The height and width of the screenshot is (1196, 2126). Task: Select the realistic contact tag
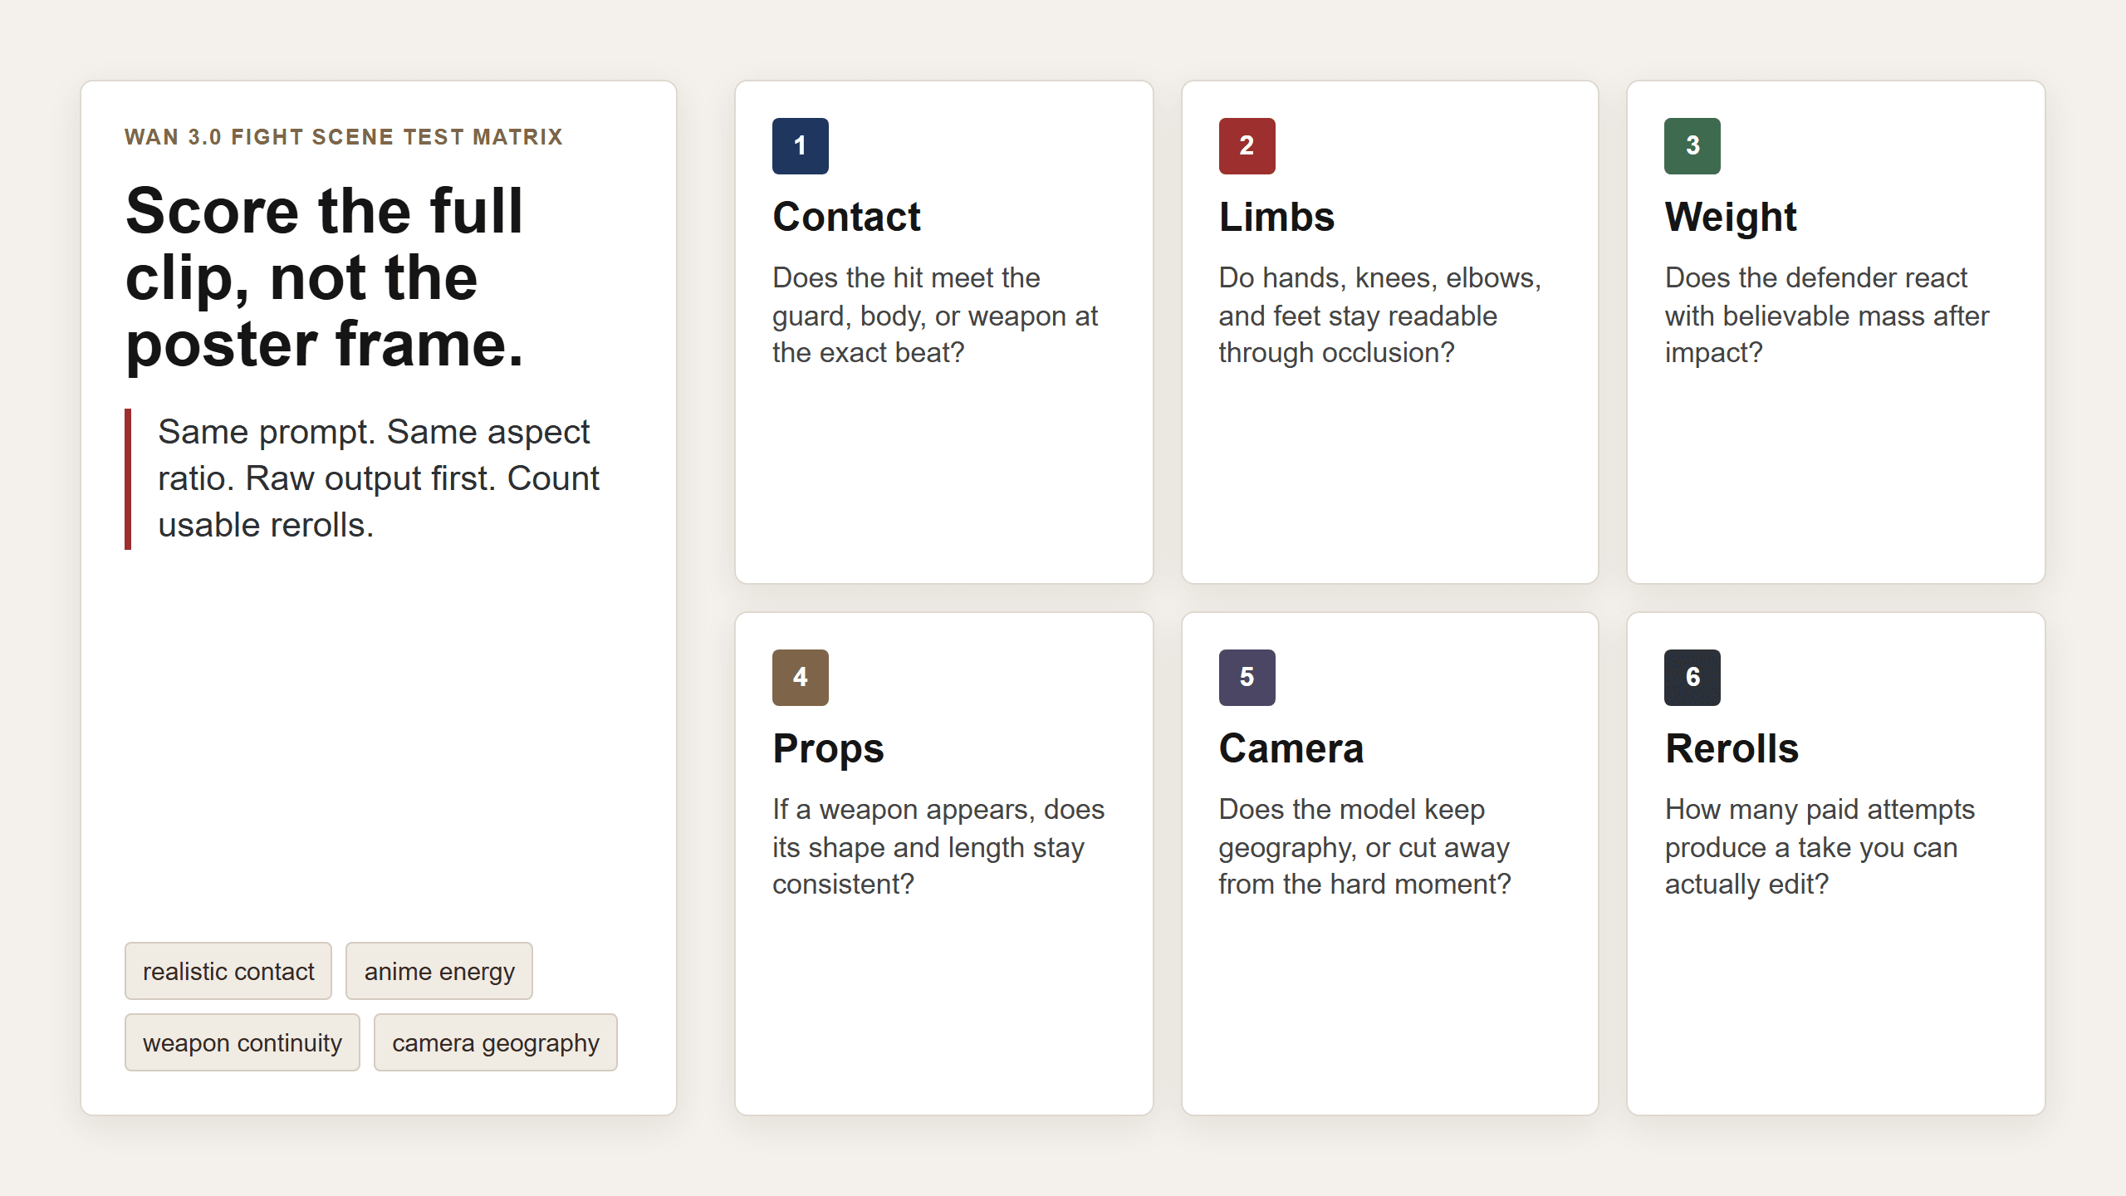click(228, 971)
